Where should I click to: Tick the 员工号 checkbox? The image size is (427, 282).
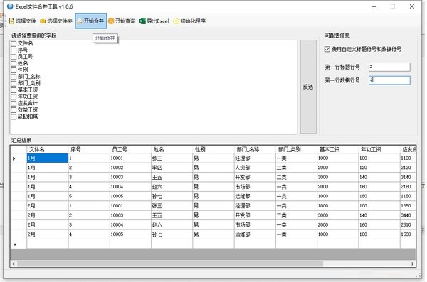pyautogui.click(x=14, y=57)
